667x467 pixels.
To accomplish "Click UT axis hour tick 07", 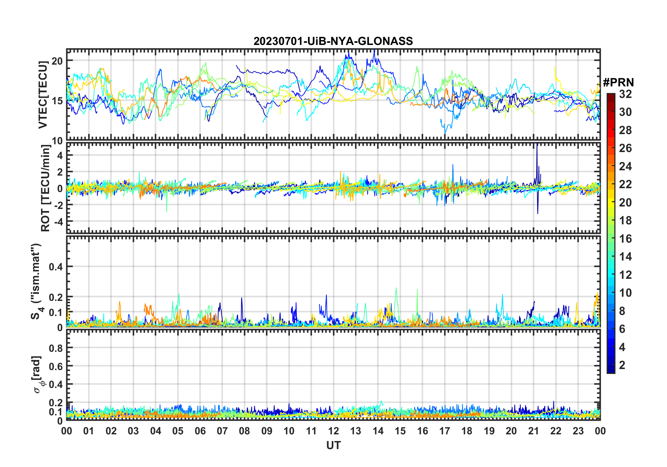I will [222, 431].
